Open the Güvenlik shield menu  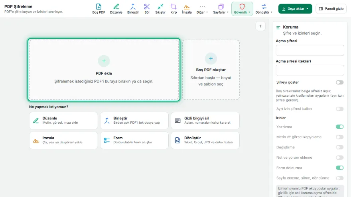[x=242, y=9]
